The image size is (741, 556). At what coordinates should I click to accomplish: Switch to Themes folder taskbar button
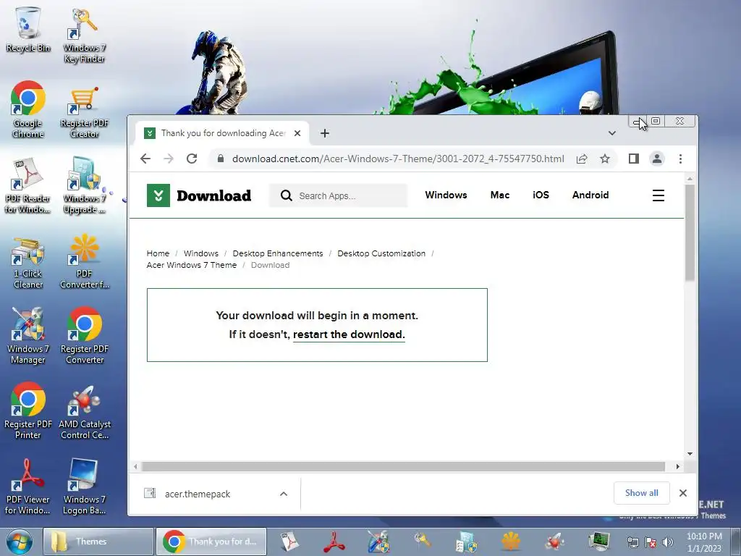click(98, 542)
